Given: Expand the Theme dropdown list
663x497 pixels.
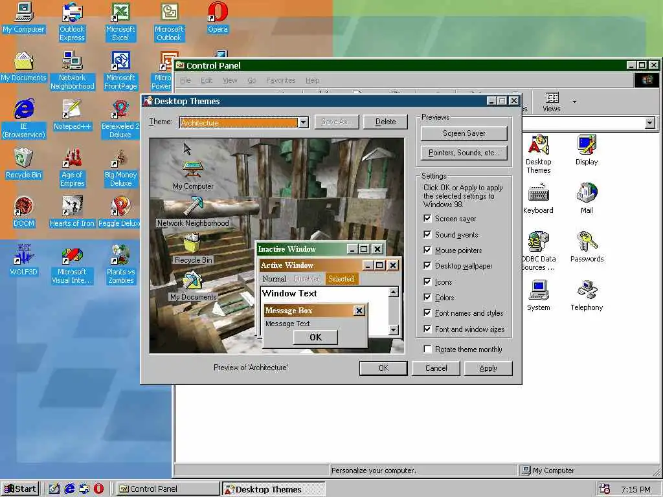Looking at the screenshot, I should 304,122.
